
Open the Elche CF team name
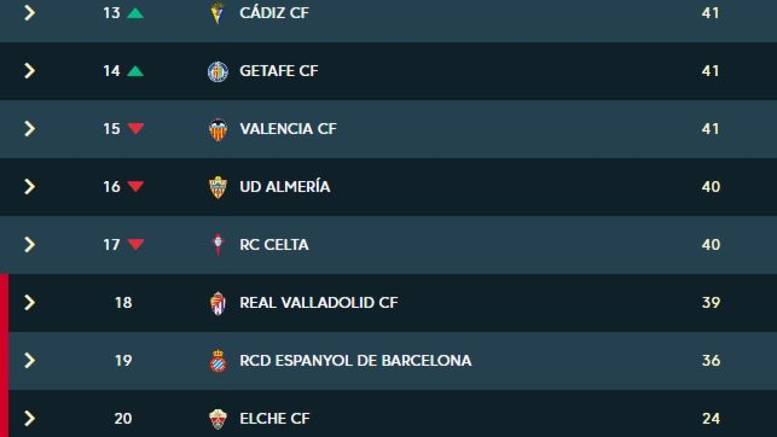[x=275, y=419]
